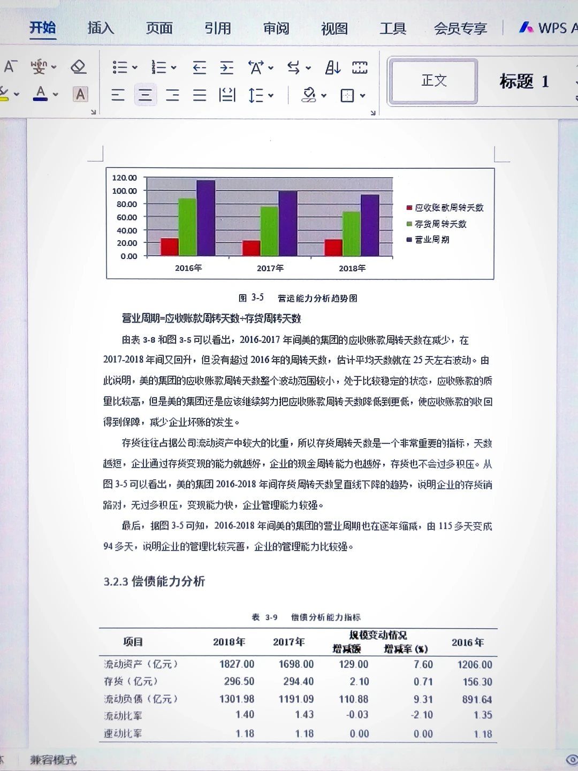Click the 规模变动情况 table header
The height and width of the screenshot is (771, 578).
(378, 635)
